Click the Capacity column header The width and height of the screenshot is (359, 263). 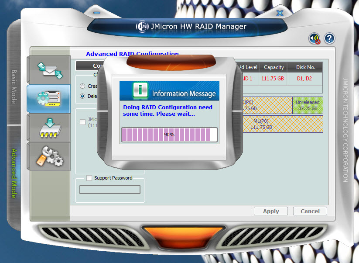(274, 67)
